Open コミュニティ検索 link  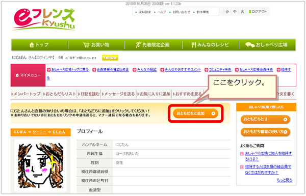[220, 70]
